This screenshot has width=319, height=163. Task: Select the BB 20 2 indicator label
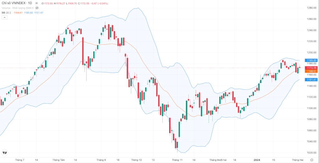[x=7, y=12]
